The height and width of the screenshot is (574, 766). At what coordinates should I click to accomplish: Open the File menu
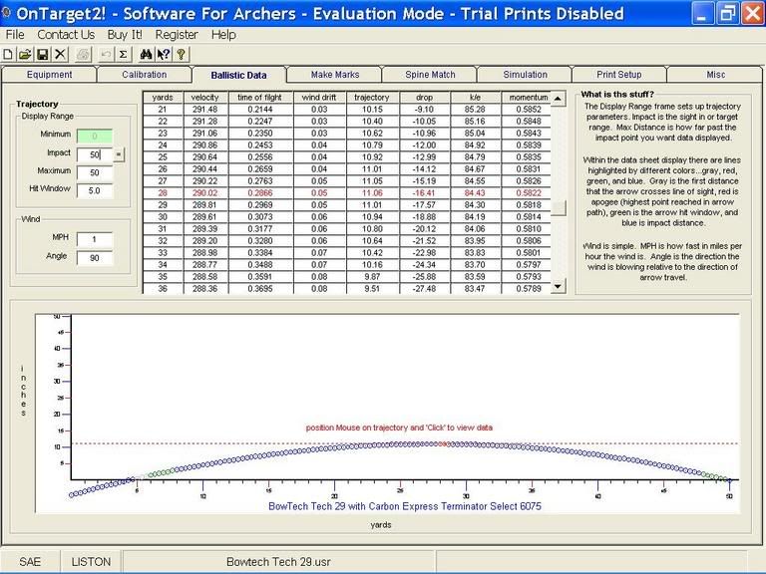[x=15, y=35]
